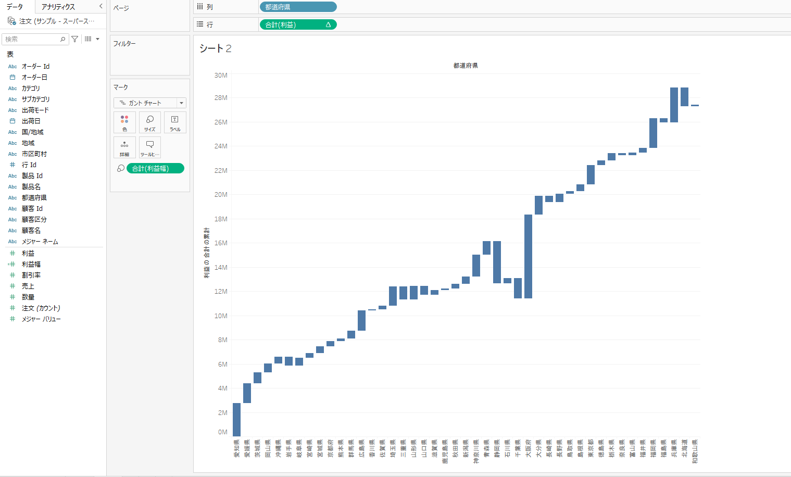Select the 地域 field in data pane
The height and width of the screenshot is (477, 791).
click(28, 143)
